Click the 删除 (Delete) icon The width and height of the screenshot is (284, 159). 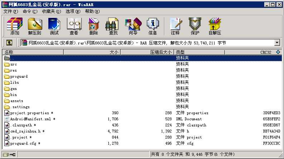pos(93,26)
